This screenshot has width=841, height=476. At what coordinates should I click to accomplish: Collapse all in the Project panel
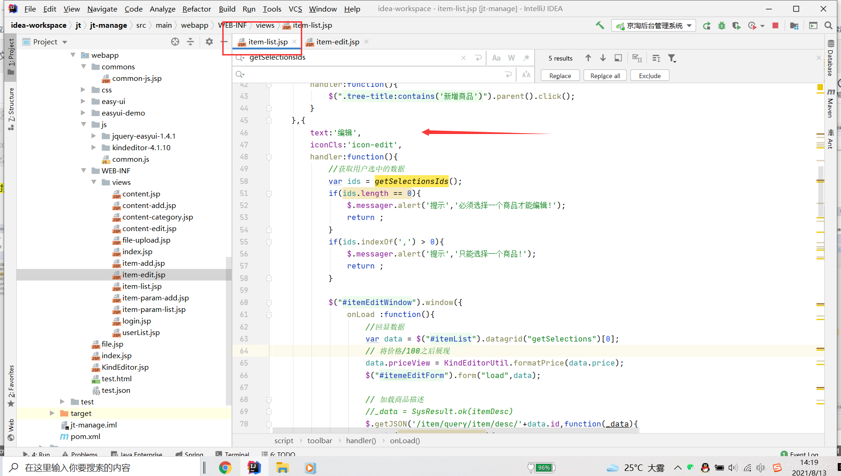tap(190, 42)
